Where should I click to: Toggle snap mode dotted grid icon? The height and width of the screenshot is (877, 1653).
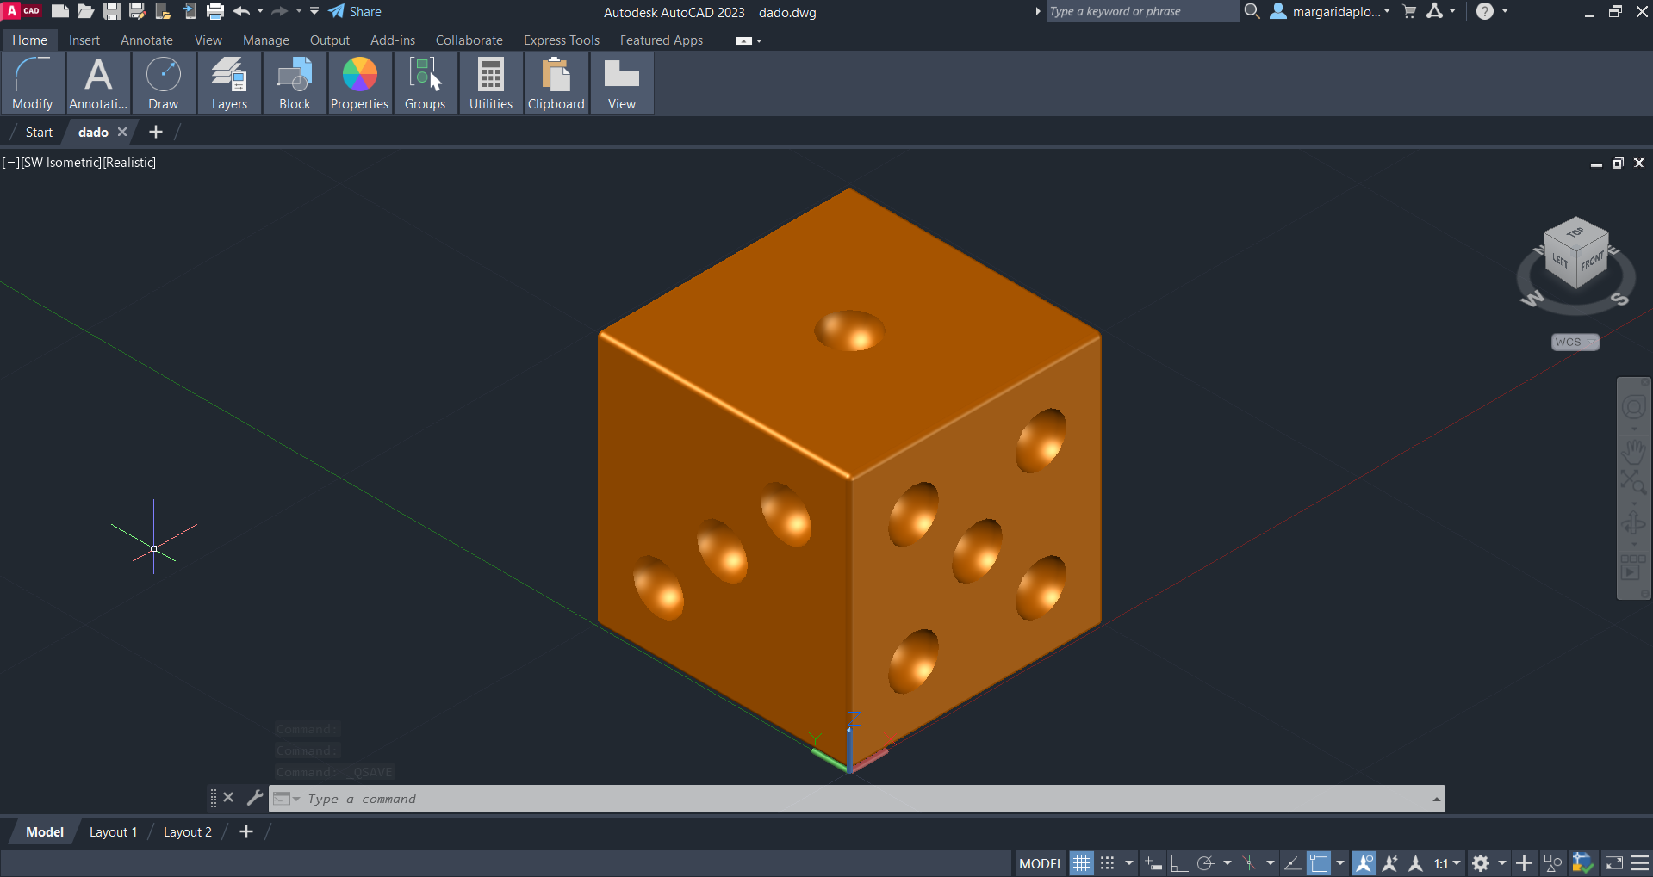tap(1108, 863)
